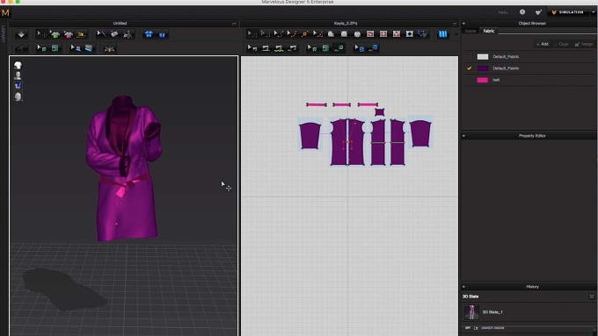
Task: Click the pink belt fabric color swatch
Action: pyautogui.click(x=483, y=80)
